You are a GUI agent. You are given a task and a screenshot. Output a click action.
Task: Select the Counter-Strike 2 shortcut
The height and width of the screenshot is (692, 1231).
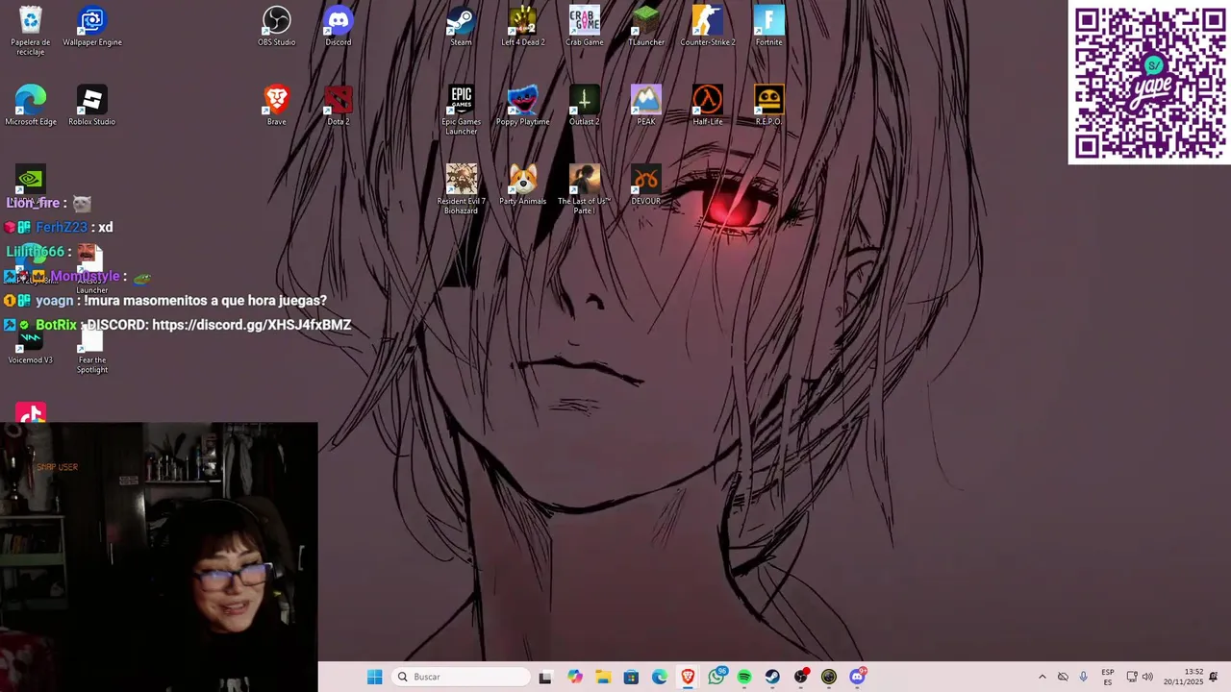[708, 27]
